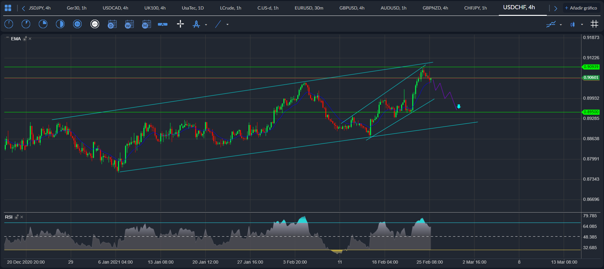Image resolution: width=604 pixels, height=269 pixels.
Task: Expand the chart type dropdown arrow
Action: click(x=582, y=24)
